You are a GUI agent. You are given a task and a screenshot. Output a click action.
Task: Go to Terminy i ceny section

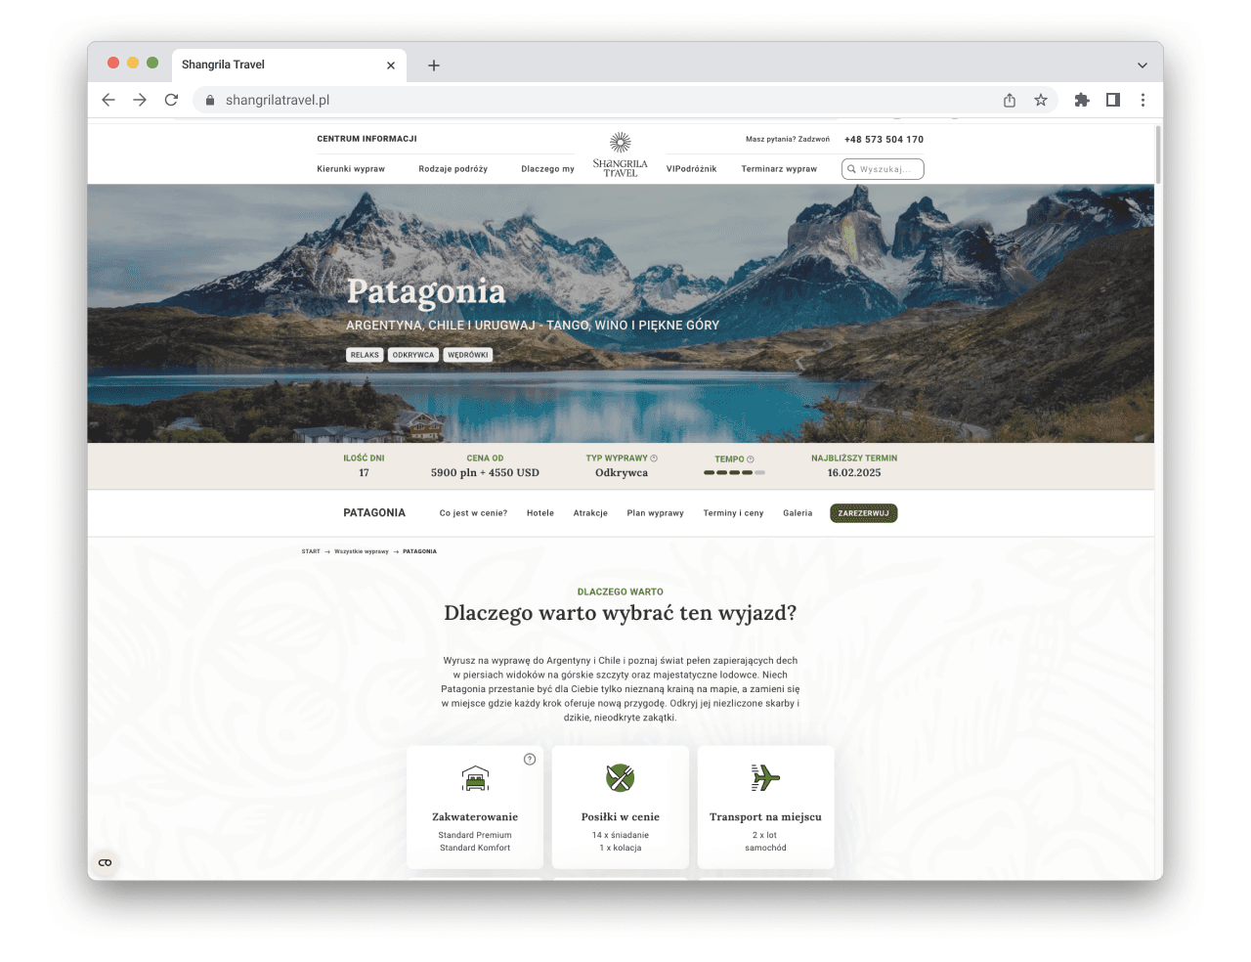coord(733,513)
